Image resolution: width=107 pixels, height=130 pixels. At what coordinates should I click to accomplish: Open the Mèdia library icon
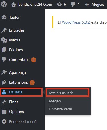(x=4, y=40)
